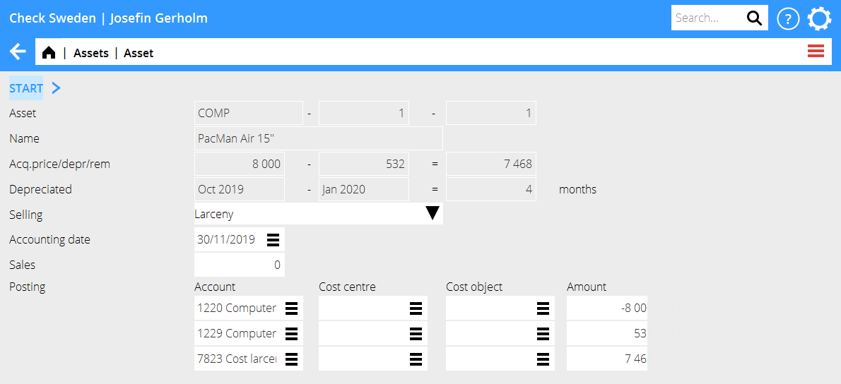This screenshot has height=384, width=841.
Task: Click the back arrow icon
Action: point(18,52)
